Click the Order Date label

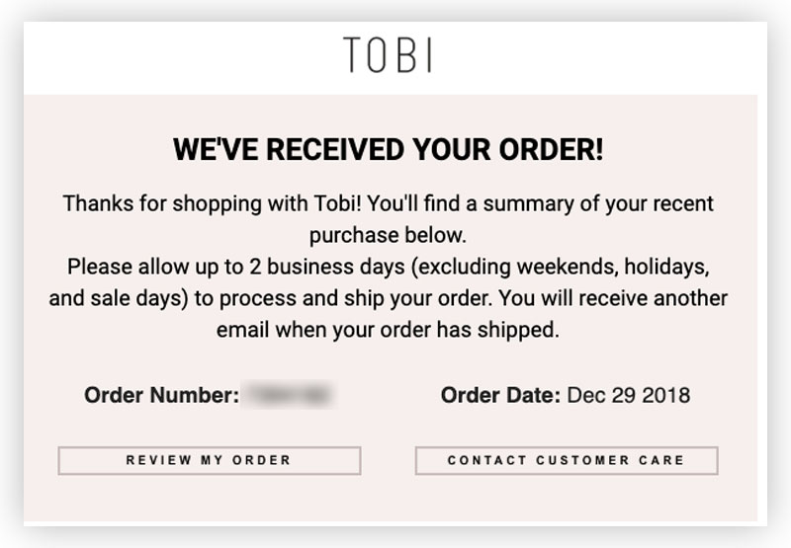(500, 395)
